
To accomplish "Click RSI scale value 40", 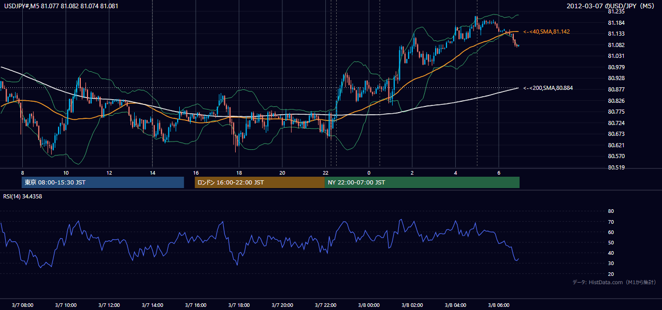I will pos(611,253).
